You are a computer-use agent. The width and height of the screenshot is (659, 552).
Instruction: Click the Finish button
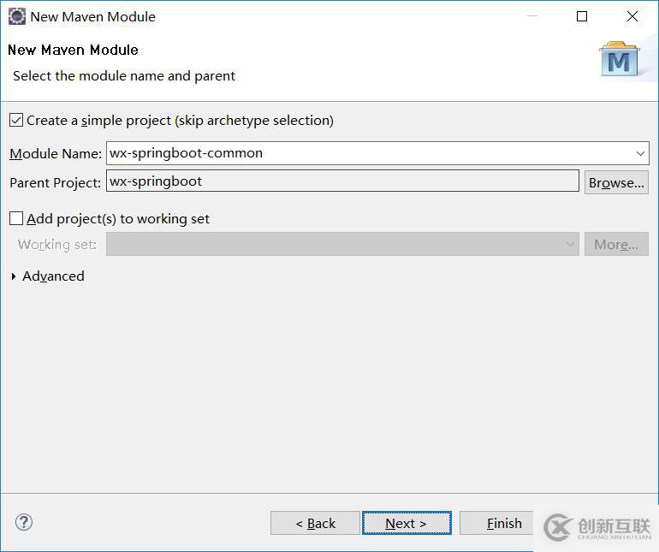point(497,523)
